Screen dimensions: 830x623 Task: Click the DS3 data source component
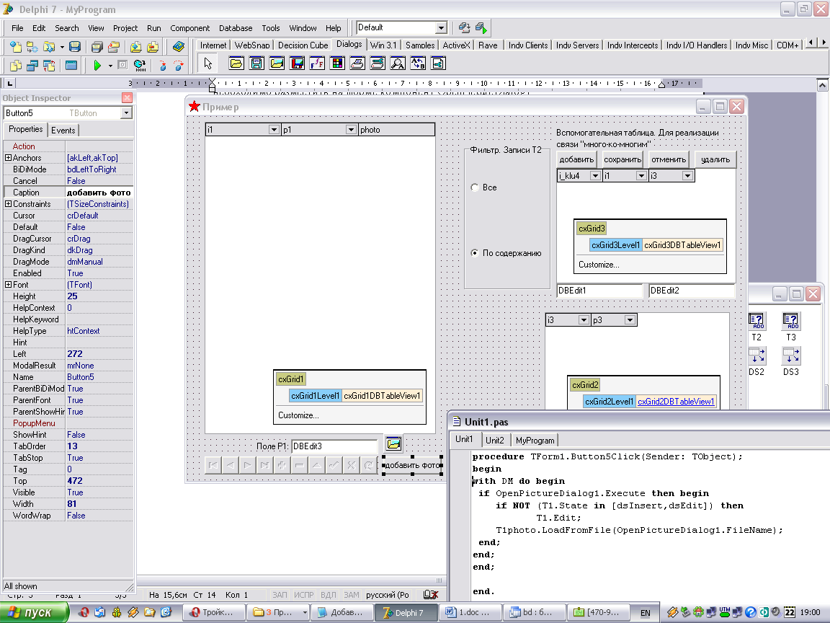(x=791, y=355)
